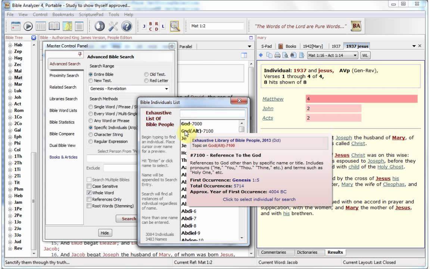
Task: Click the magnifier search icon in toolbar
Action: pos(175,27)
